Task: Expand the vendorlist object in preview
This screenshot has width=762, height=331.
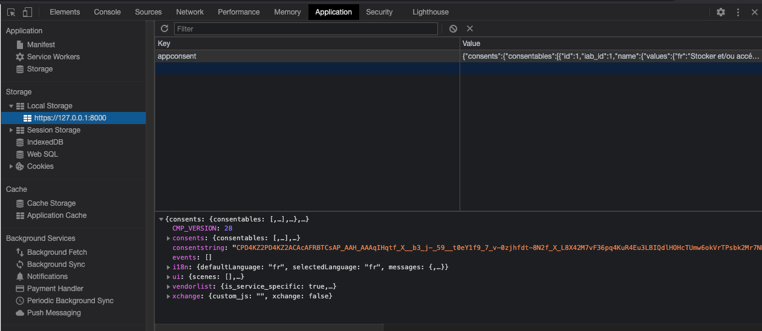Action: (x=168, y=286)
